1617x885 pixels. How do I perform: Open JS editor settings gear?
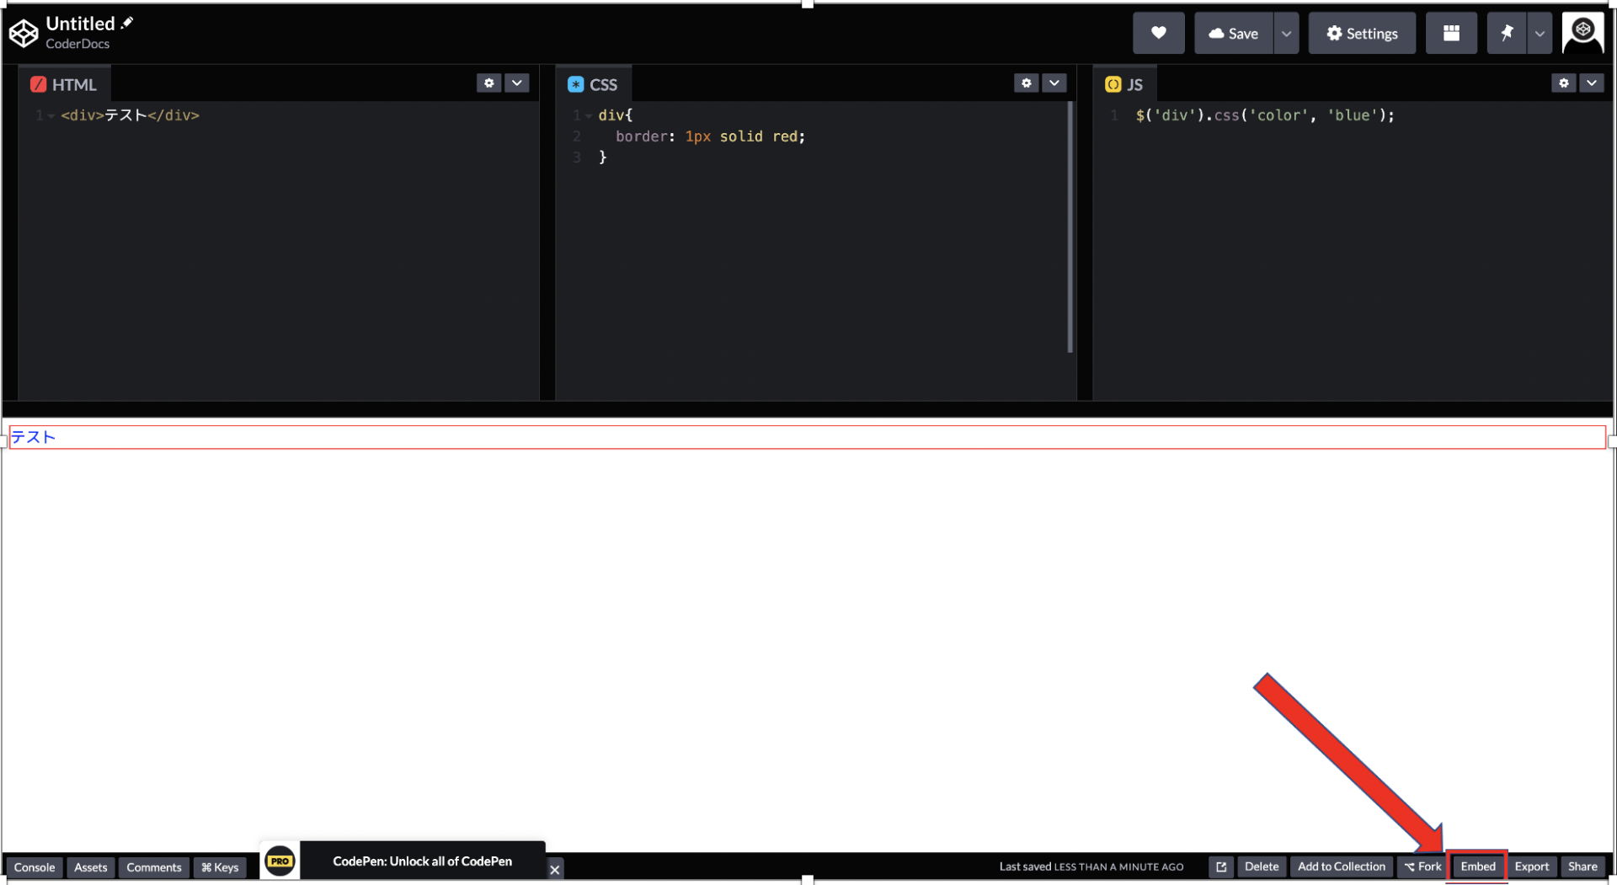click(x=1563, y=83)
